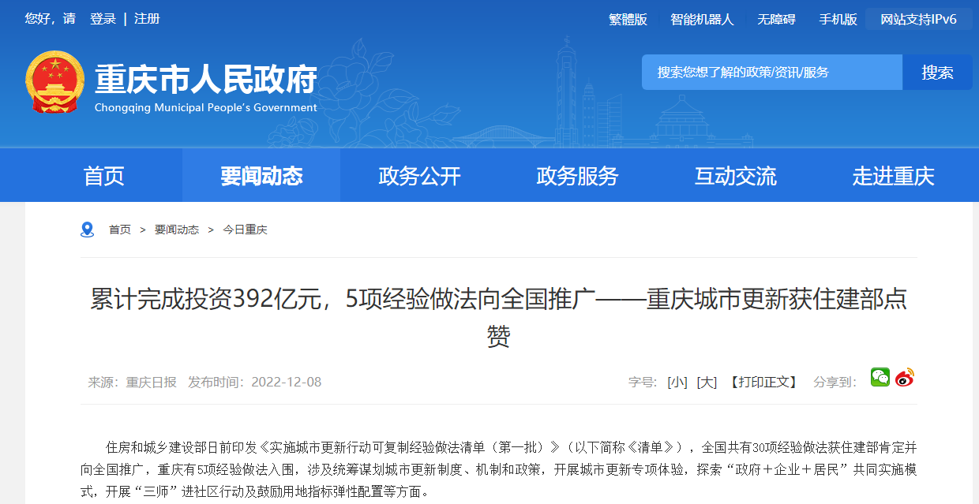Click the 重庆市人民政府 site title
The height and width of the screenshot is (504, 979).
206,79
